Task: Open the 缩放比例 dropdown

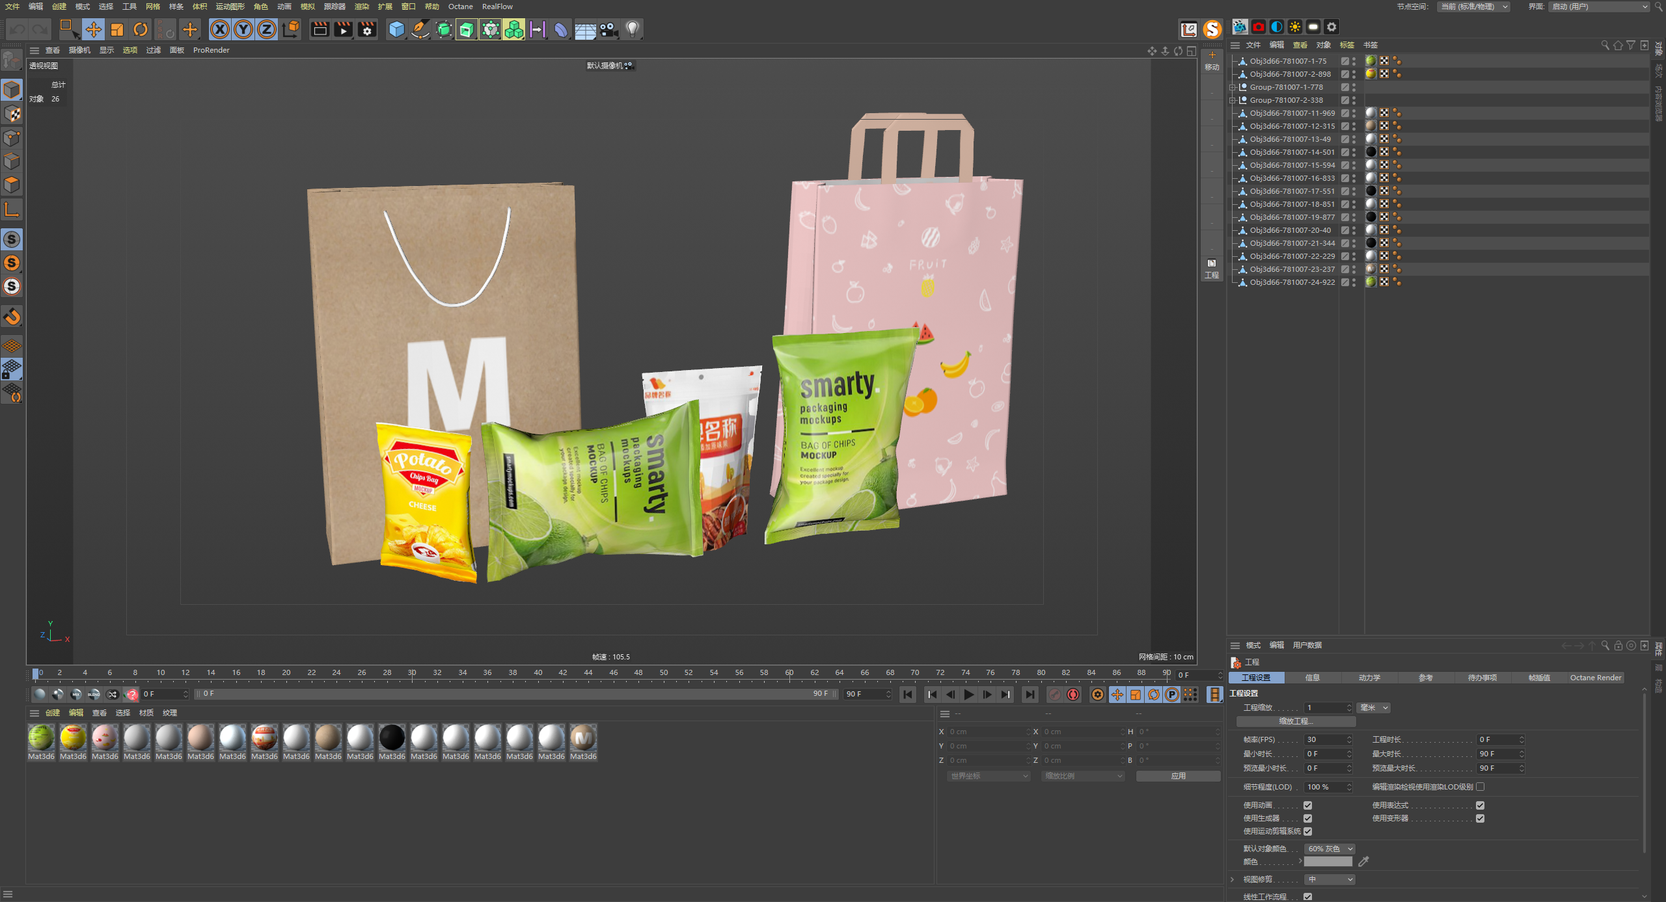Action: click(1083, 776)
